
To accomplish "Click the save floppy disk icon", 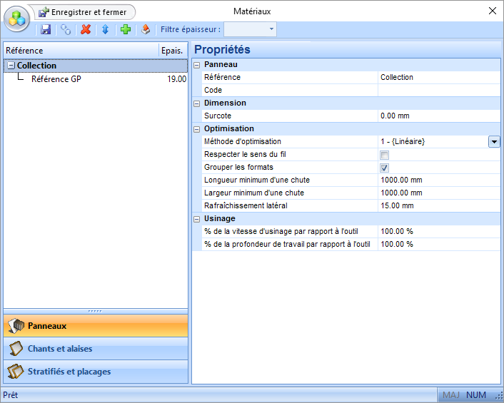I will point(46,29).
